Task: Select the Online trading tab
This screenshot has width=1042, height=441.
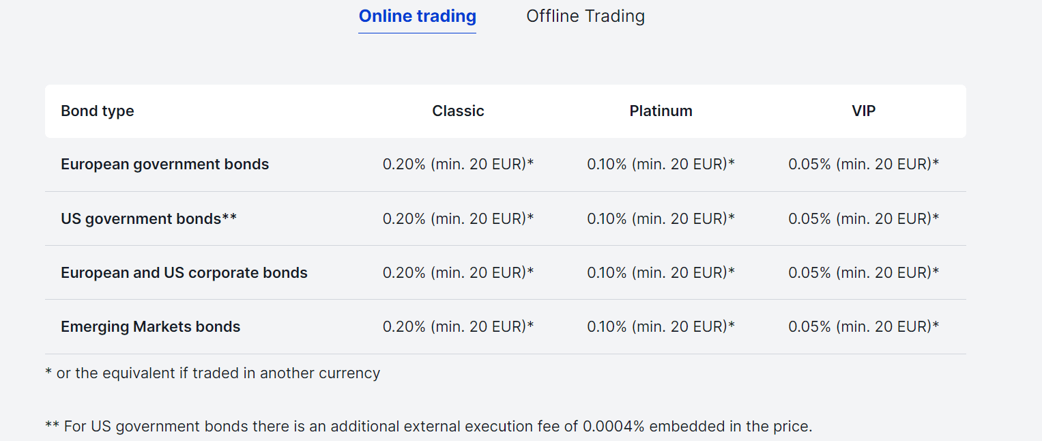Action: point(418,16)
